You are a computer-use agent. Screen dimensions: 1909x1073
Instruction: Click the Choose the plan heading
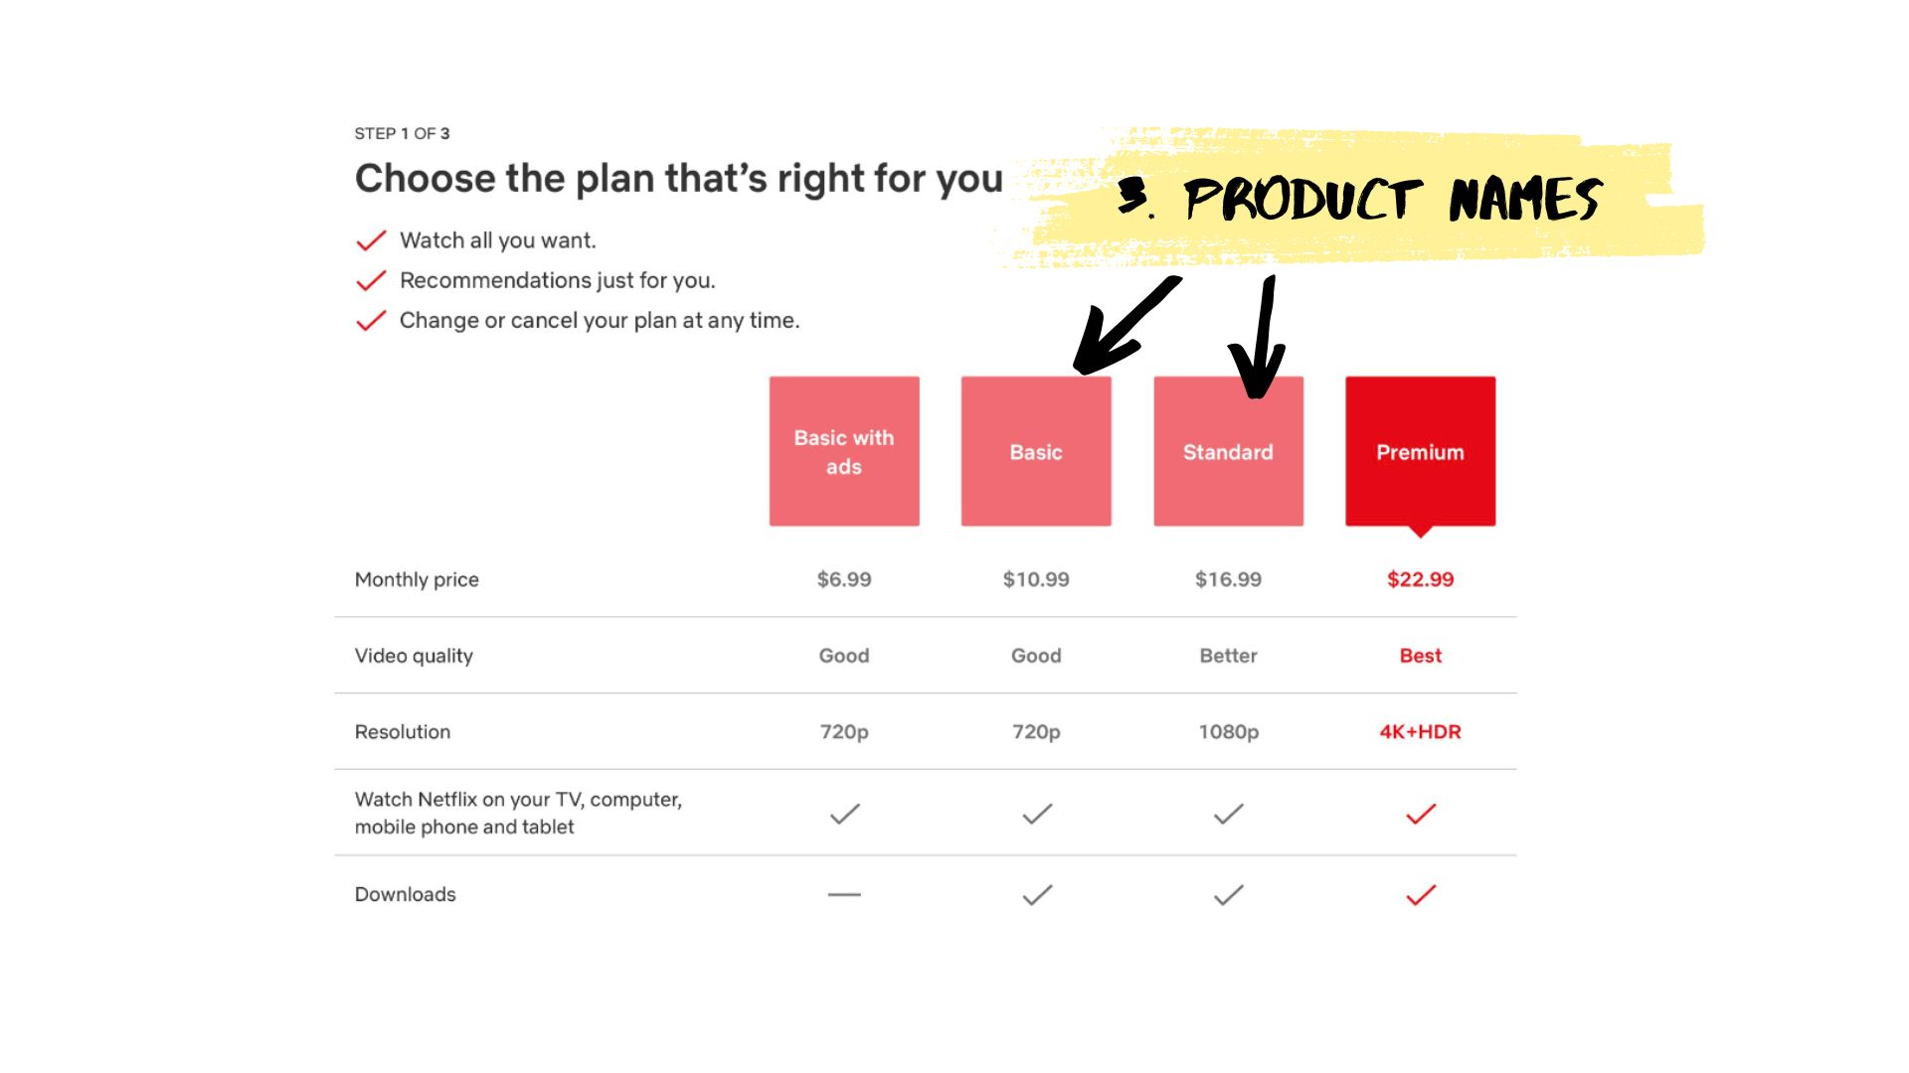click(x=679, y=179)
